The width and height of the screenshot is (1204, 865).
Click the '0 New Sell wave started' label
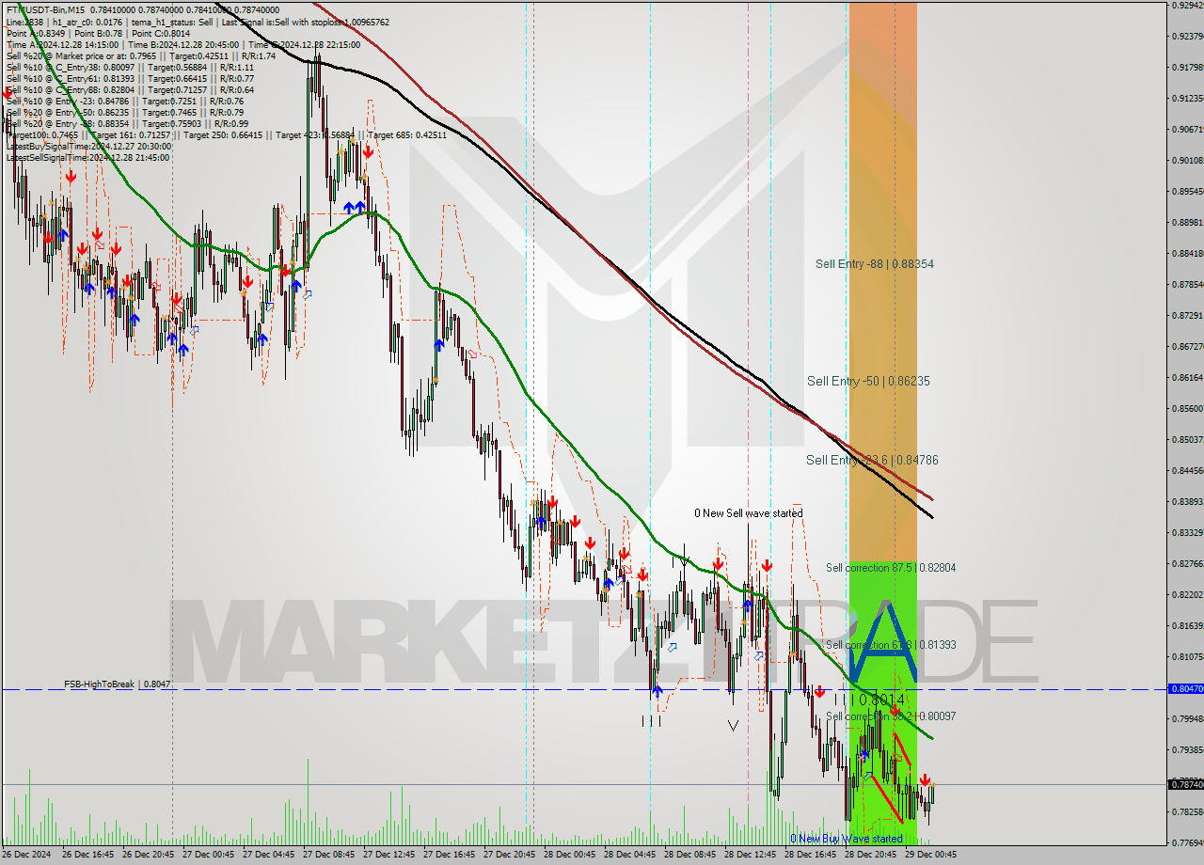(x=749, y=513)
